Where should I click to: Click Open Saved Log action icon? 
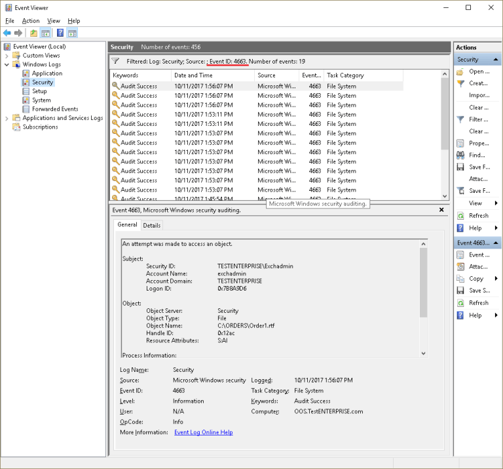460,71
